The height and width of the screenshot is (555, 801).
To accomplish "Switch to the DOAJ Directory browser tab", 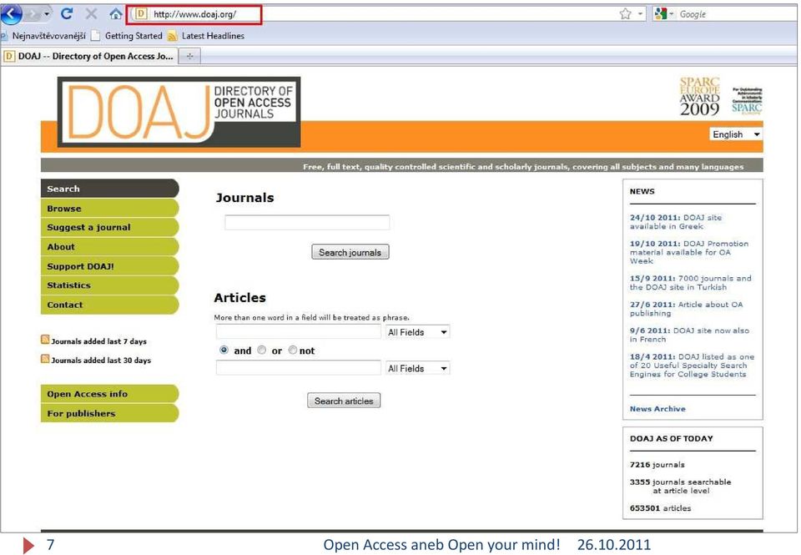I will point(90,56).
